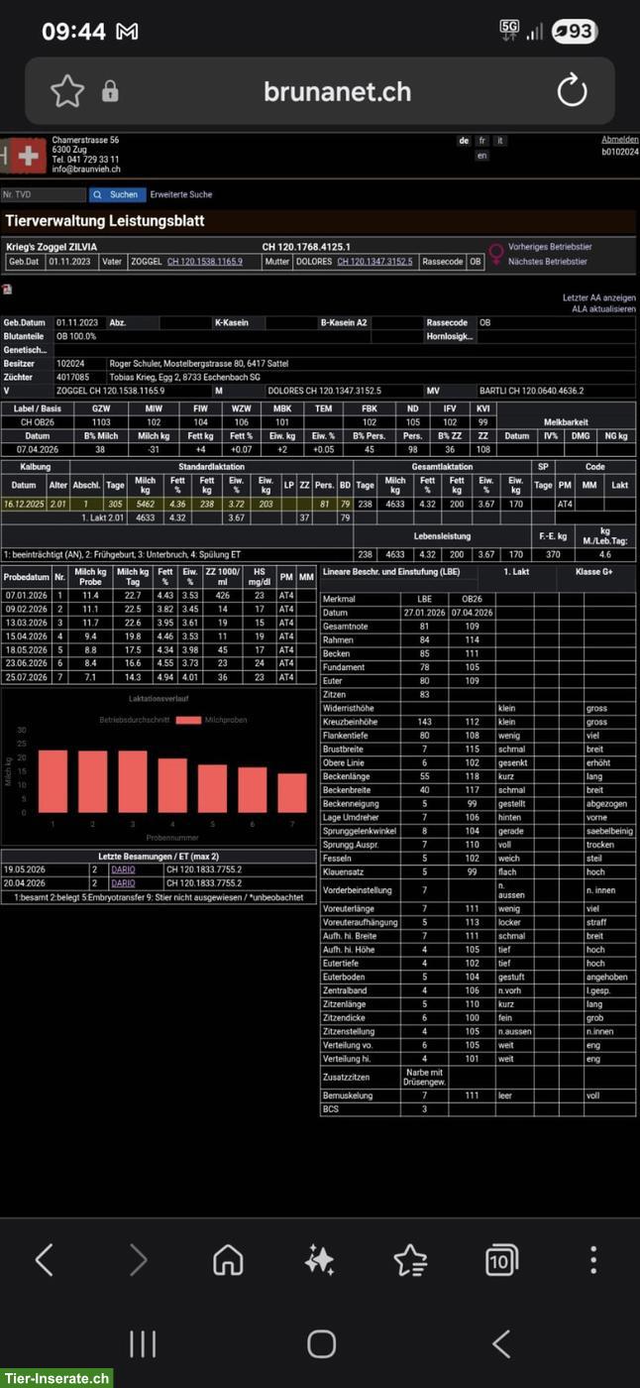Toggle Milchproben legend swatch in chart
This screenshot has height=1388, width=640.
(x=188, y=720)
